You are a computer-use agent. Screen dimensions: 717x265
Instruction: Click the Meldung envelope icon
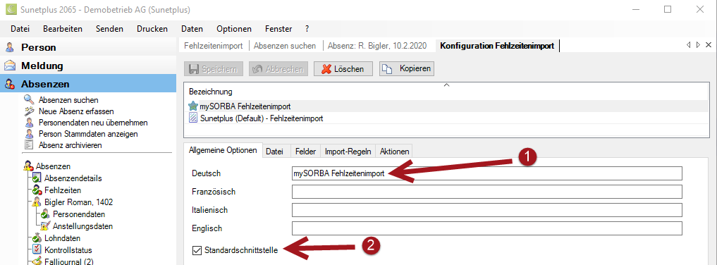point(10,66)
